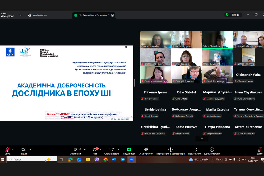Open Microsoft Word from the taskbar

point(114,160)
